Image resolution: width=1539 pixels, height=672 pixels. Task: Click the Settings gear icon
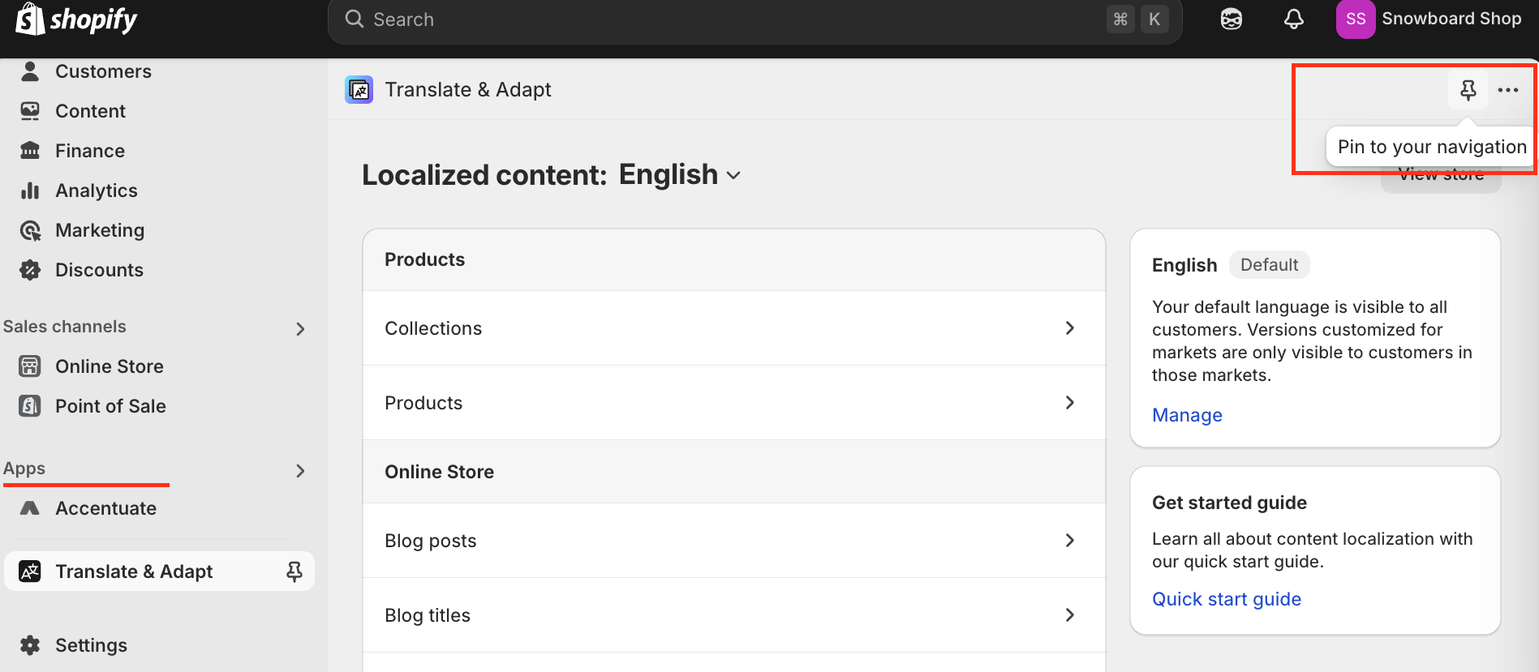[x=30, y=645]
